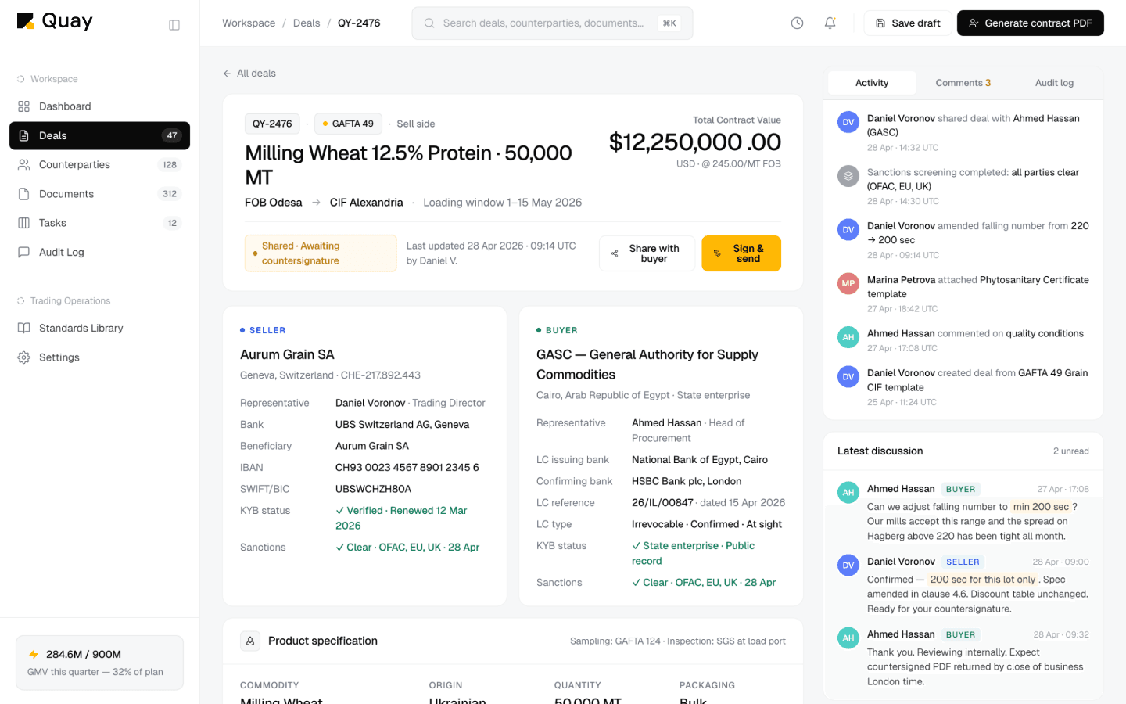Open Standards Library in sidebar
The image size is (1126, 704).
(99, 329)
